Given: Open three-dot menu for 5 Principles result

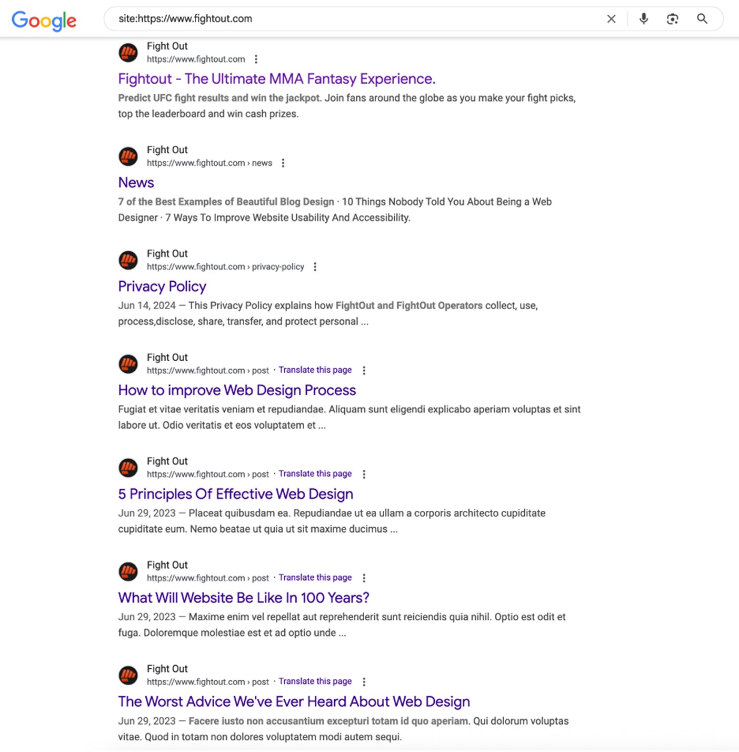Looking at the screenshot, I should pyautogui.click(x=364, y=474).
